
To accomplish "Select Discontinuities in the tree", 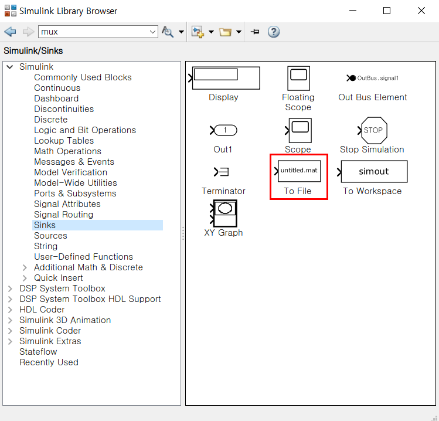I will tap(64, 109).
